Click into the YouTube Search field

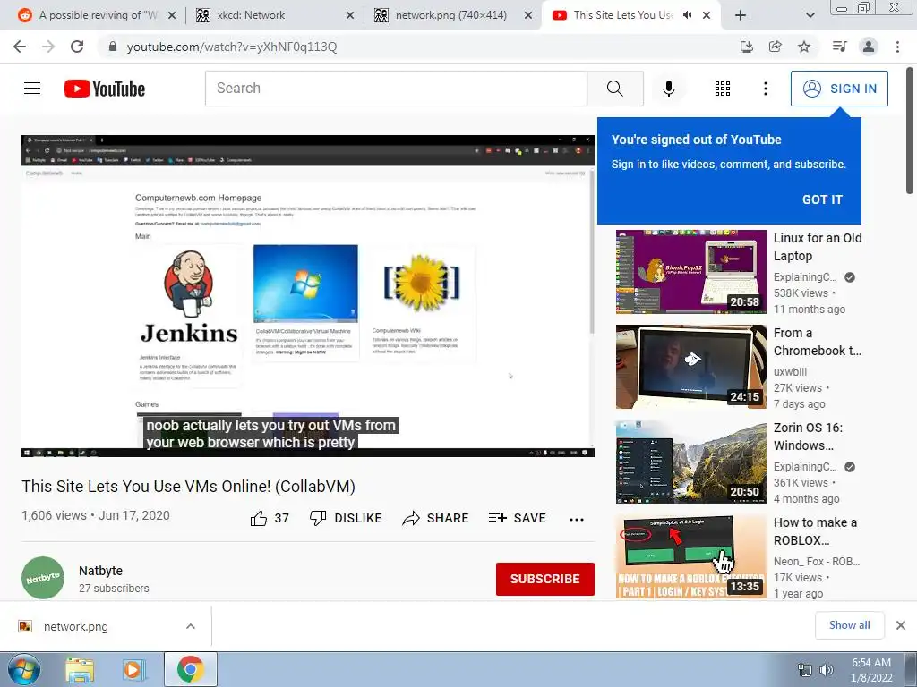point(396,89)
